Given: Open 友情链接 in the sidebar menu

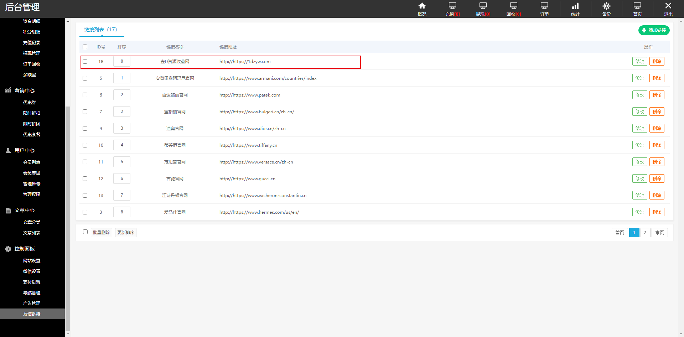Looking at the screenshot, I should click(x=32, y=314).
